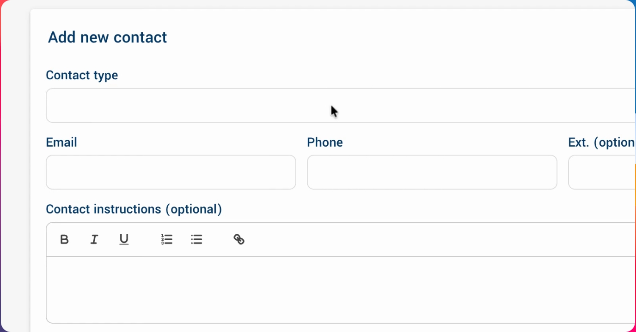Place cursor in contact instructions text area

341,290
